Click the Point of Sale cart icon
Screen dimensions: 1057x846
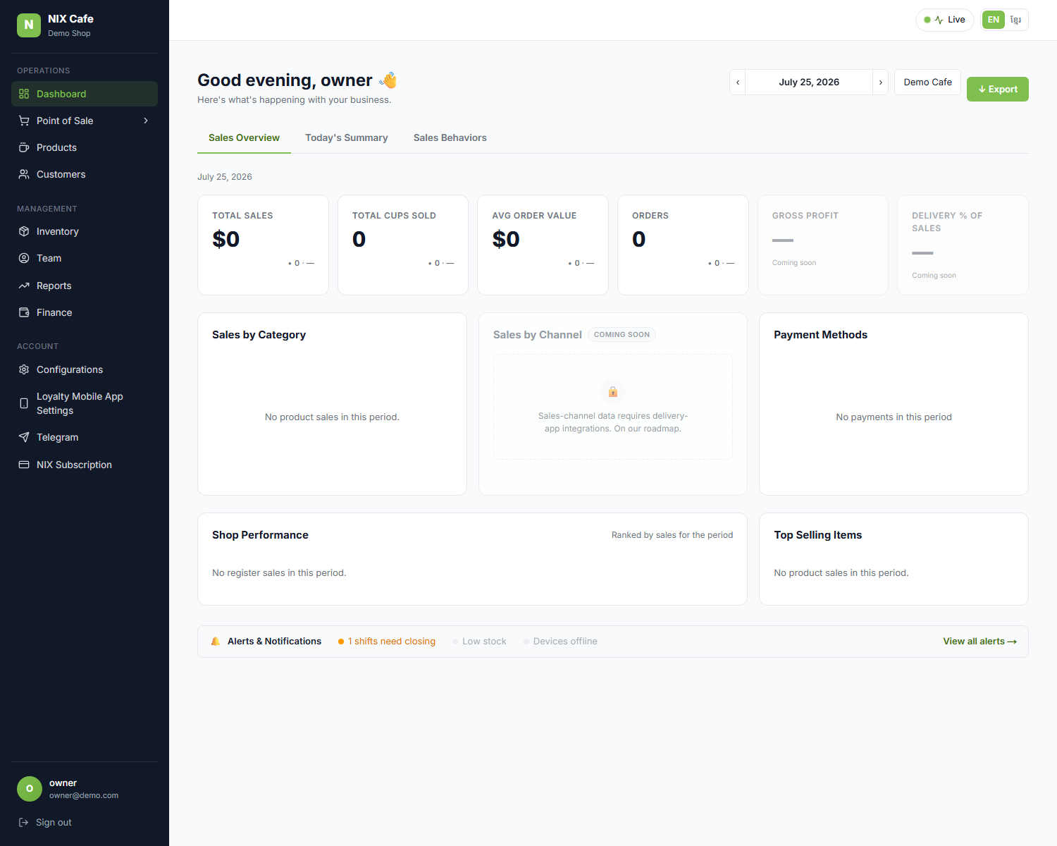[x=24, y=121]
